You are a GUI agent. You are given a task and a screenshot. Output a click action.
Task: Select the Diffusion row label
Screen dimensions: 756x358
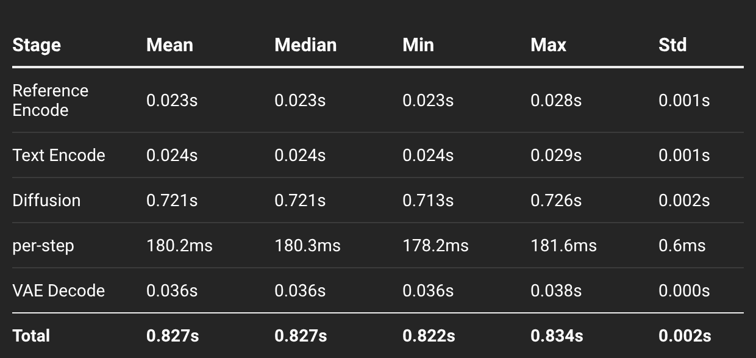point(46,200)
